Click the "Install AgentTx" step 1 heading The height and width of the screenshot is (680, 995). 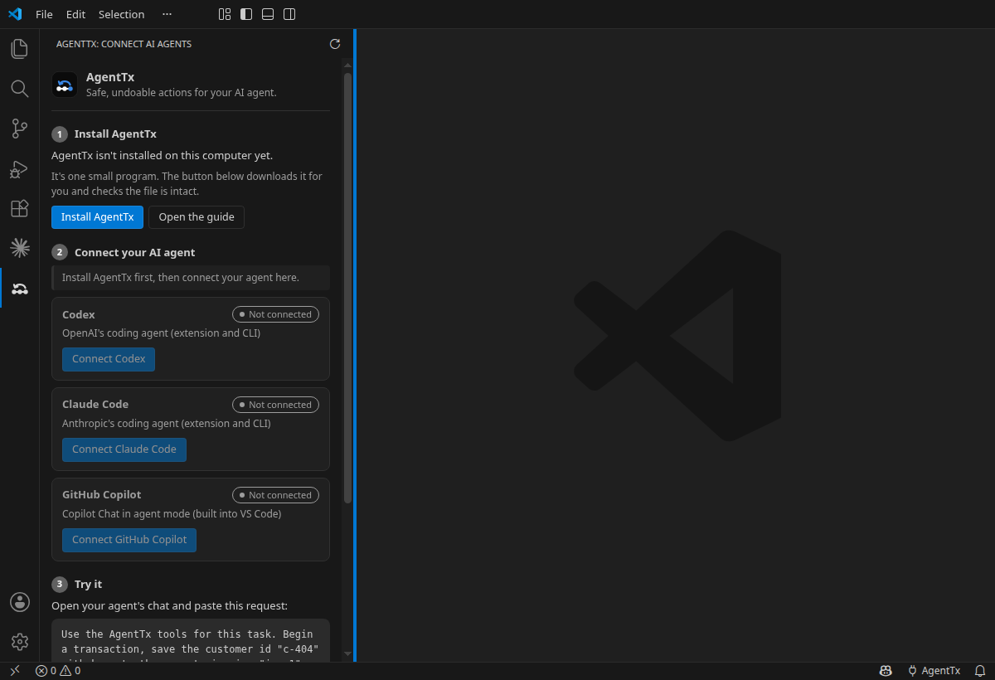(115, 134)
